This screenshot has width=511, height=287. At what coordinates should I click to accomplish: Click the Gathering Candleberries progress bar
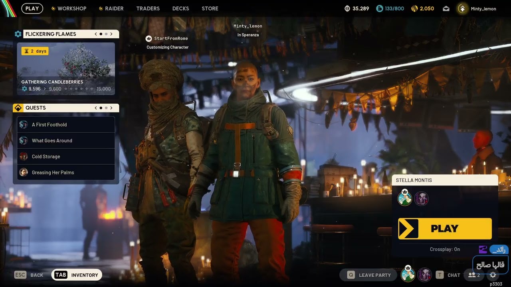pyautogui.click(x=66, y=89)
